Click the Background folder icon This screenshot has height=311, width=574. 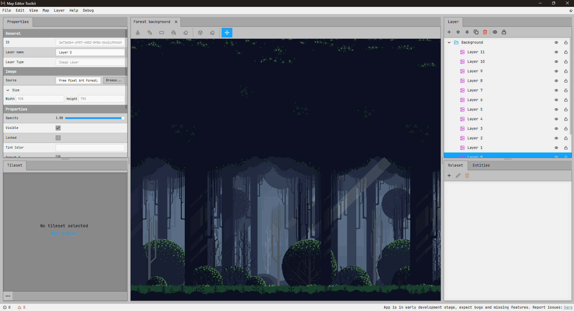[456, 42]
